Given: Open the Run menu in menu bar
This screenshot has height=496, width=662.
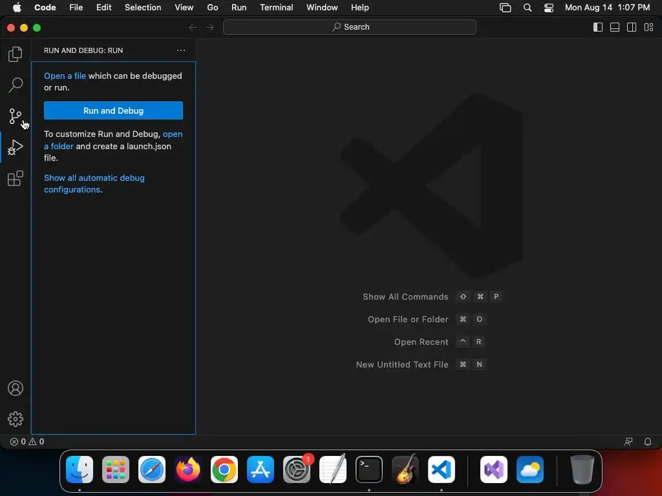Looking at the screenshot, I should [x=239, y=8].
